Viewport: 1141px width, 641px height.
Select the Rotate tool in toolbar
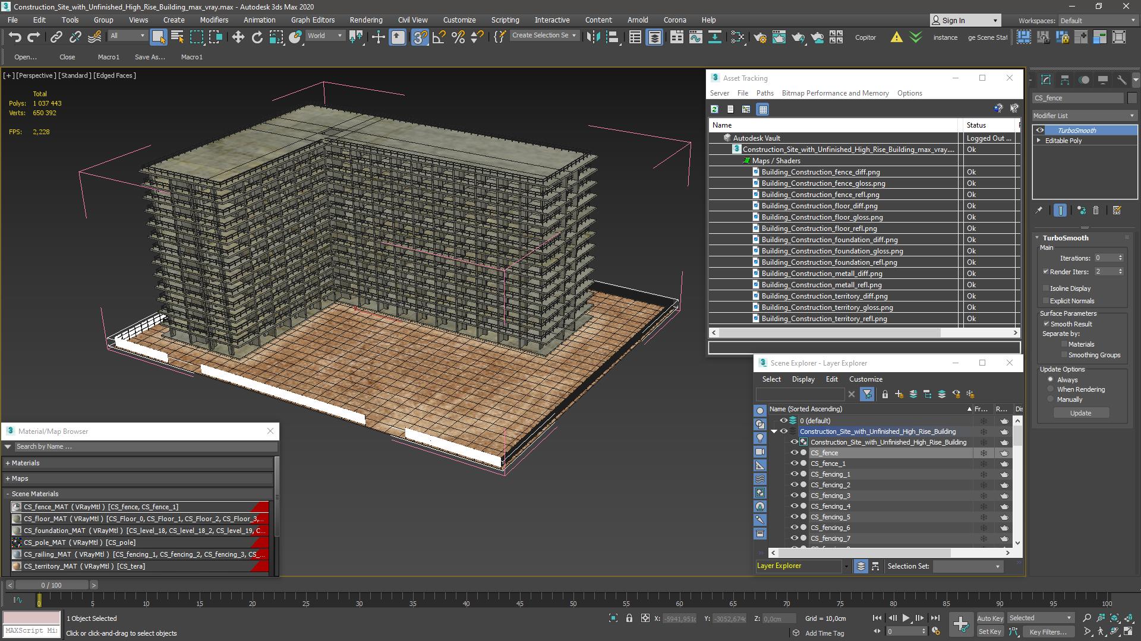257,37
